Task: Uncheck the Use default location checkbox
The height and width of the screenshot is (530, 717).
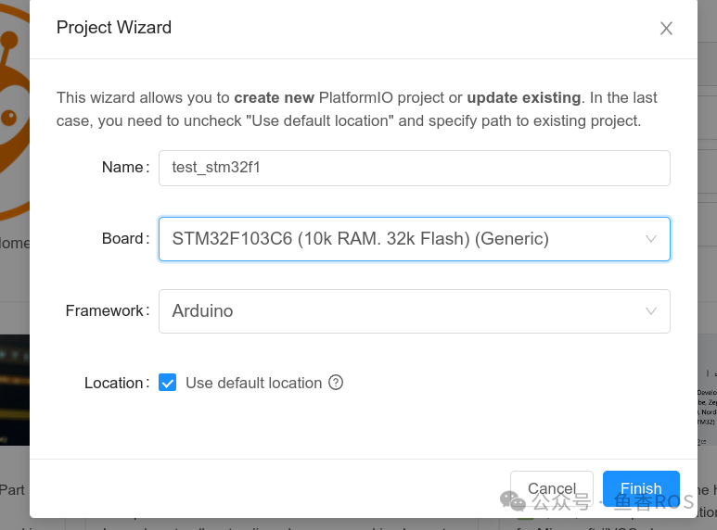Action: click(x=167, y=383)
